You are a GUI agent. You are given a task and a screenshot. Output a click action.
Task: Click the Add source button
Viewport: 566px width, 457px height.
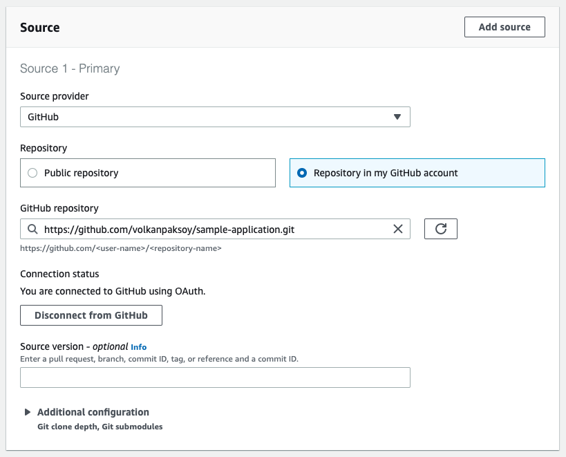(504, 27)
